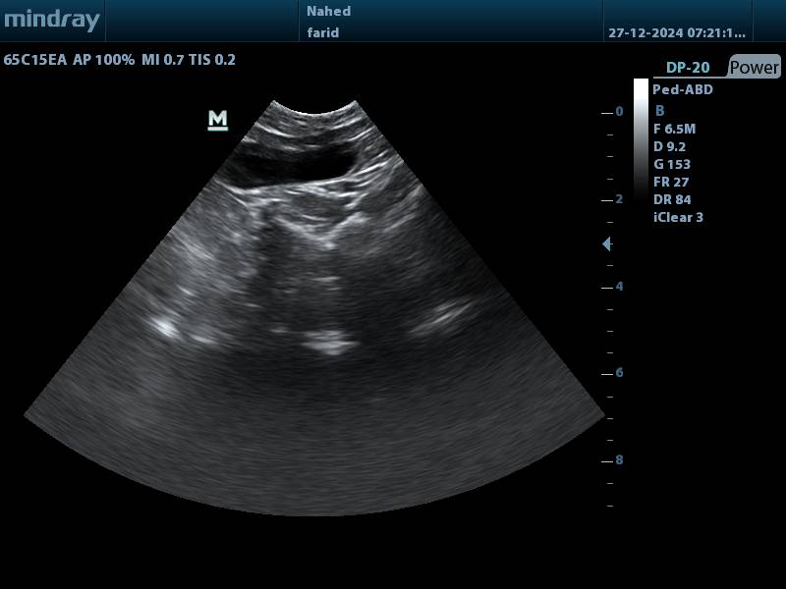
Task: Click the MI 0.7 value
Action: tap(163, 60)
